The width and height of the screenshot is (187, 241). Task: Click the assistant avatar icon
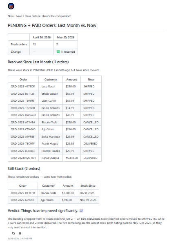(x=11, y=6)
